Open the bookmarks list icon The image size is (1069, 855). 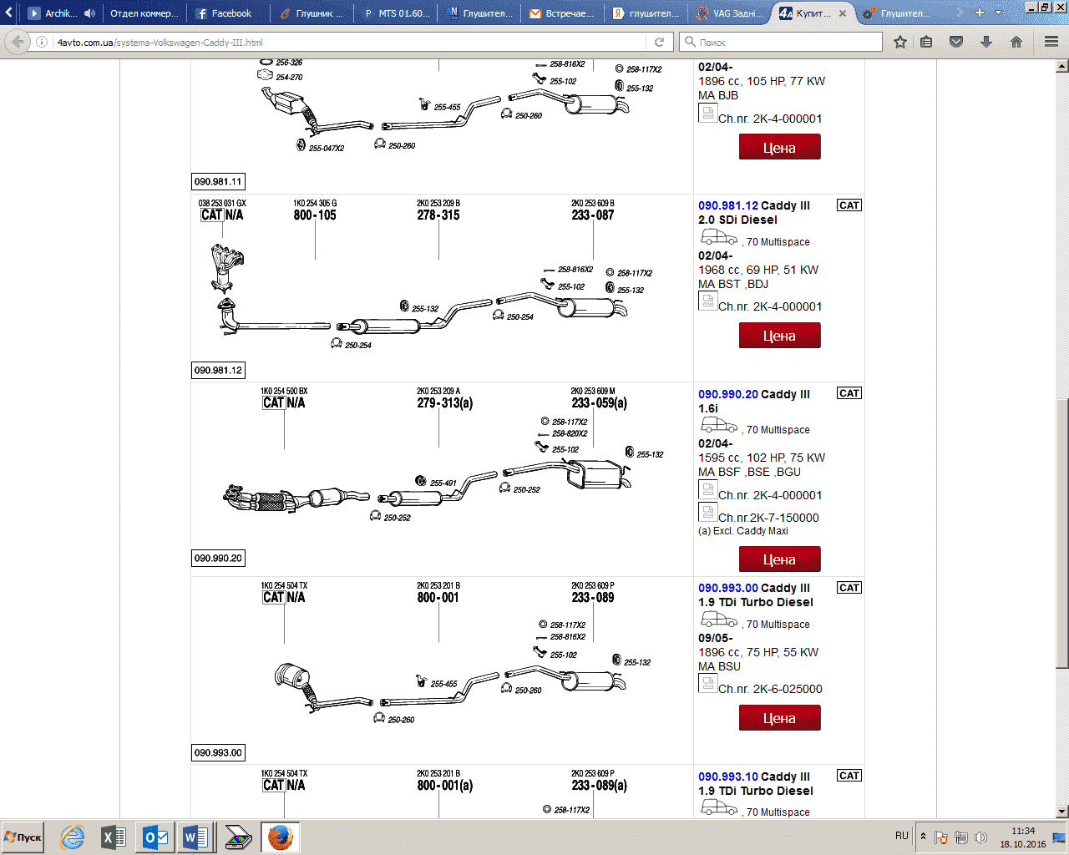[926, 42]
